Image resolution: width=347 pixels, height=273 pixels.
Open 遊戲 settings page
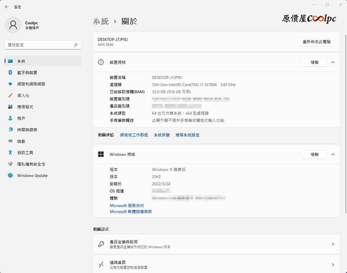click(x=43, y=141)
